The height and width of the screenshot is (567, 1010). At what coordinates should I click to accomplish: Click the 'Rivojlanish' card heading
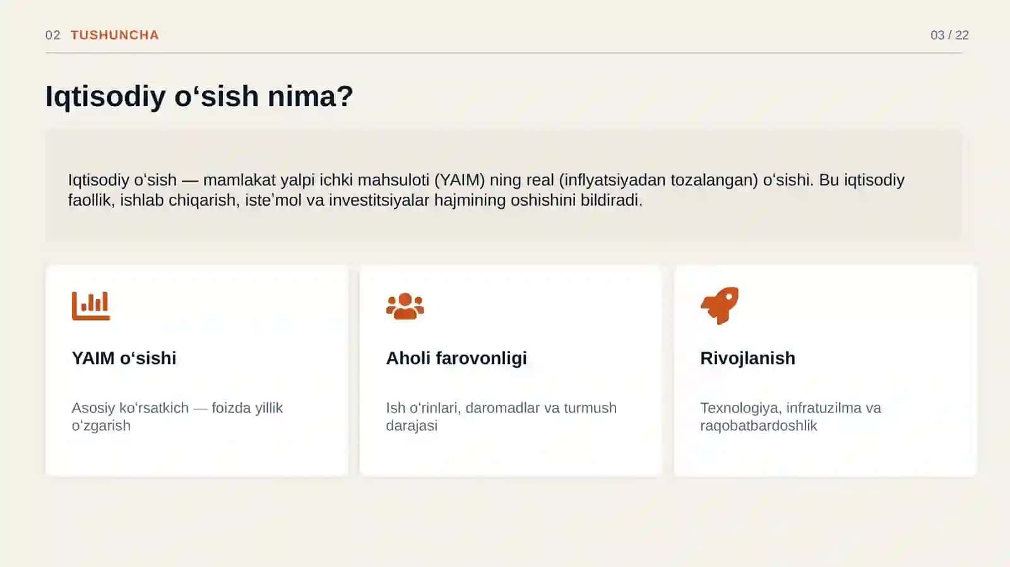tap(747, 358)
